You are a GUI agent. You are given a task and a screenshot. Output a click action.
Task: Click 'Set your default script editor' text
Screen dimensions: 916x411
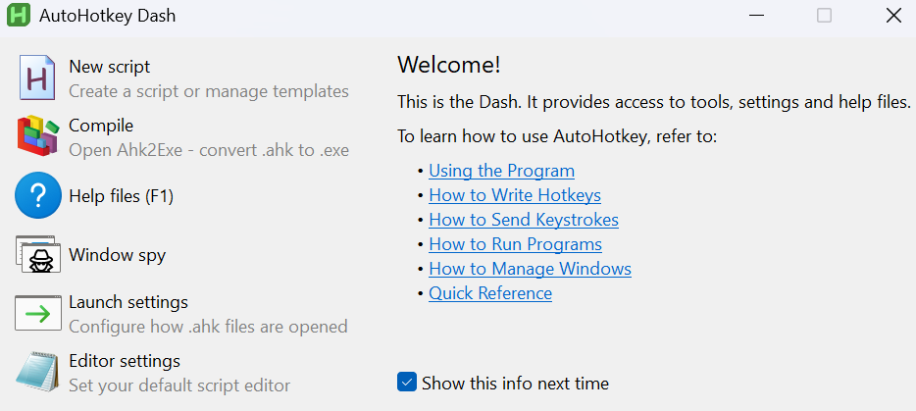[x=179, y=385]
